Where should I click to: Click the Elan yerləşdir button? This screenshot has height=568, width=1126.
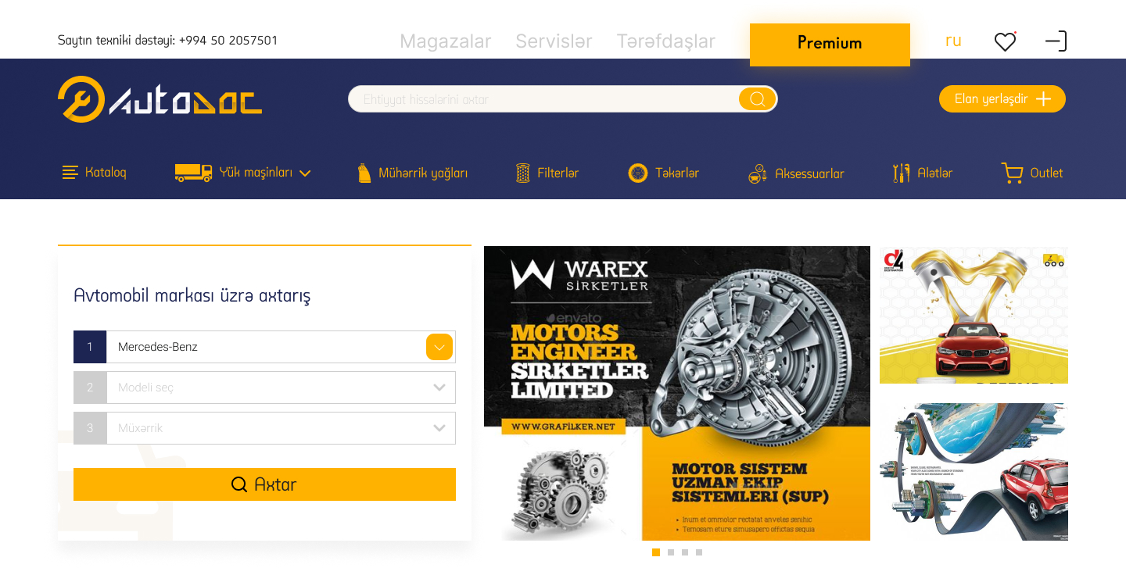coord(1002,99)
